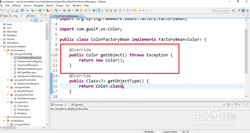Open the Refactor menu
Viewport: 250px width, 133px height.
[16, 5]
